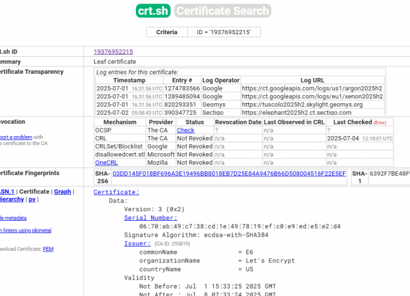Click the Not Before validity date

pos(208,286)
